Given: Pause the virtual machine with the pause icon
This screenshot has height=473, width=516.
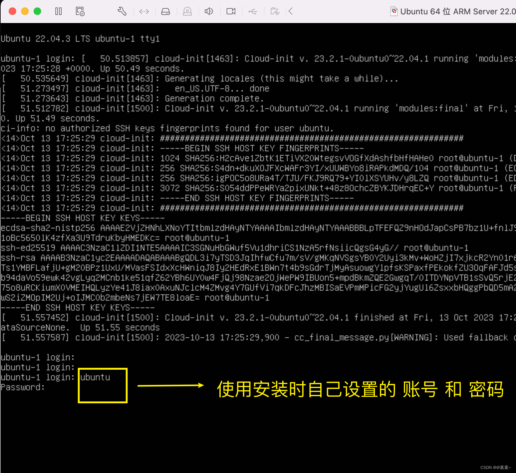Looking at the screenshot, I should (x=59, y=12).
